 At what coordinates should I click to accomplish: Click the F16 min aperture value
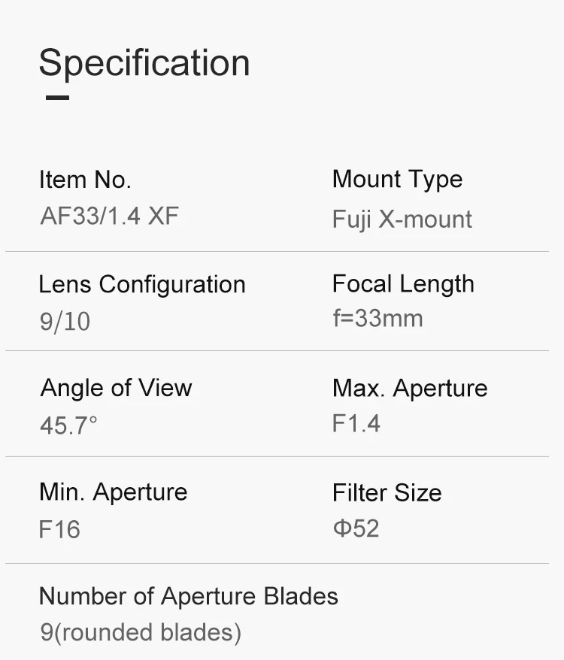[x=59, y=529]
